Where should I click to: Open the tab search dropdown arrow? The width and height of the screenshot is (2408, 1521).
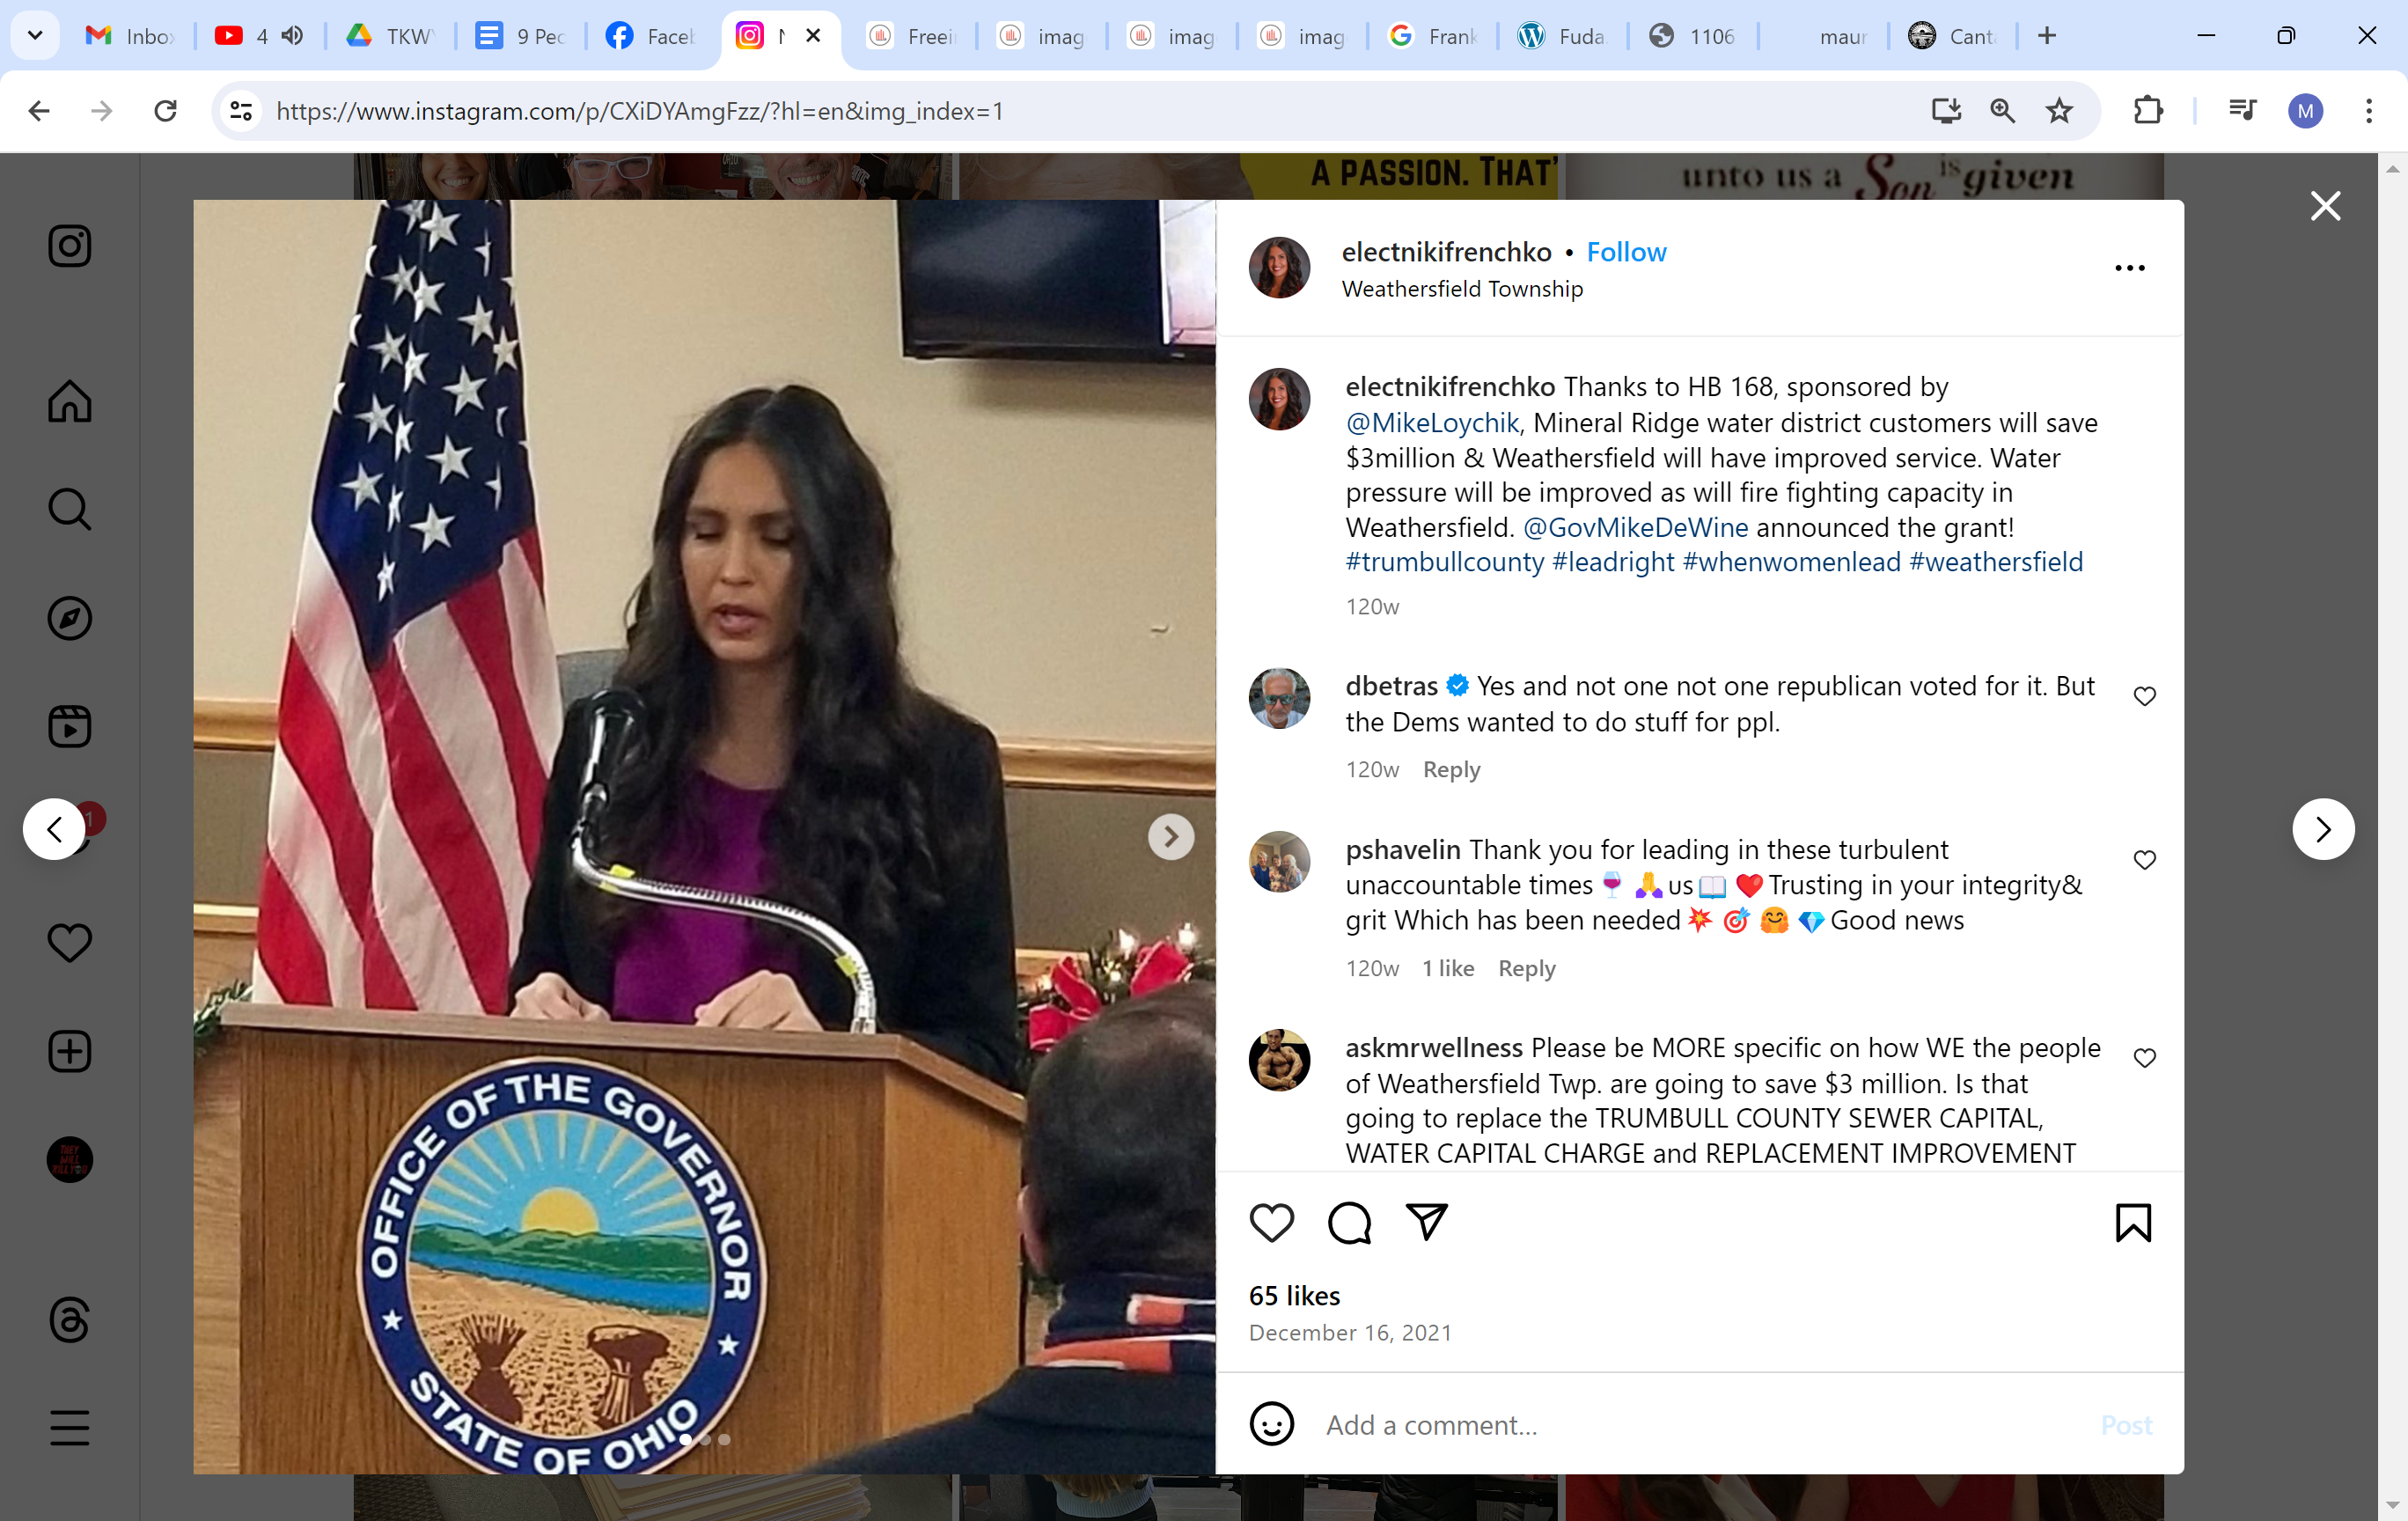[x=35, y=36]
